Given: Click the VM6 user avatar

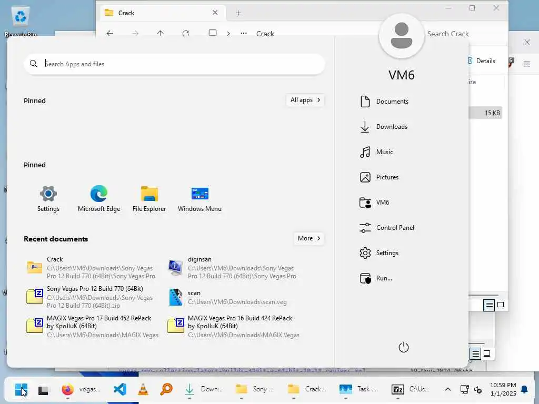Looking at the screenshot, I should pyautogui.click(x=402, y=36).
